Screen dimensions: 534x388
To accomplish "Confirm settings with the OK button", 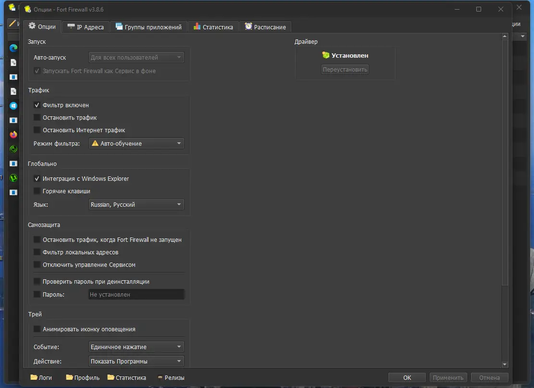I will tap(407, 377).
